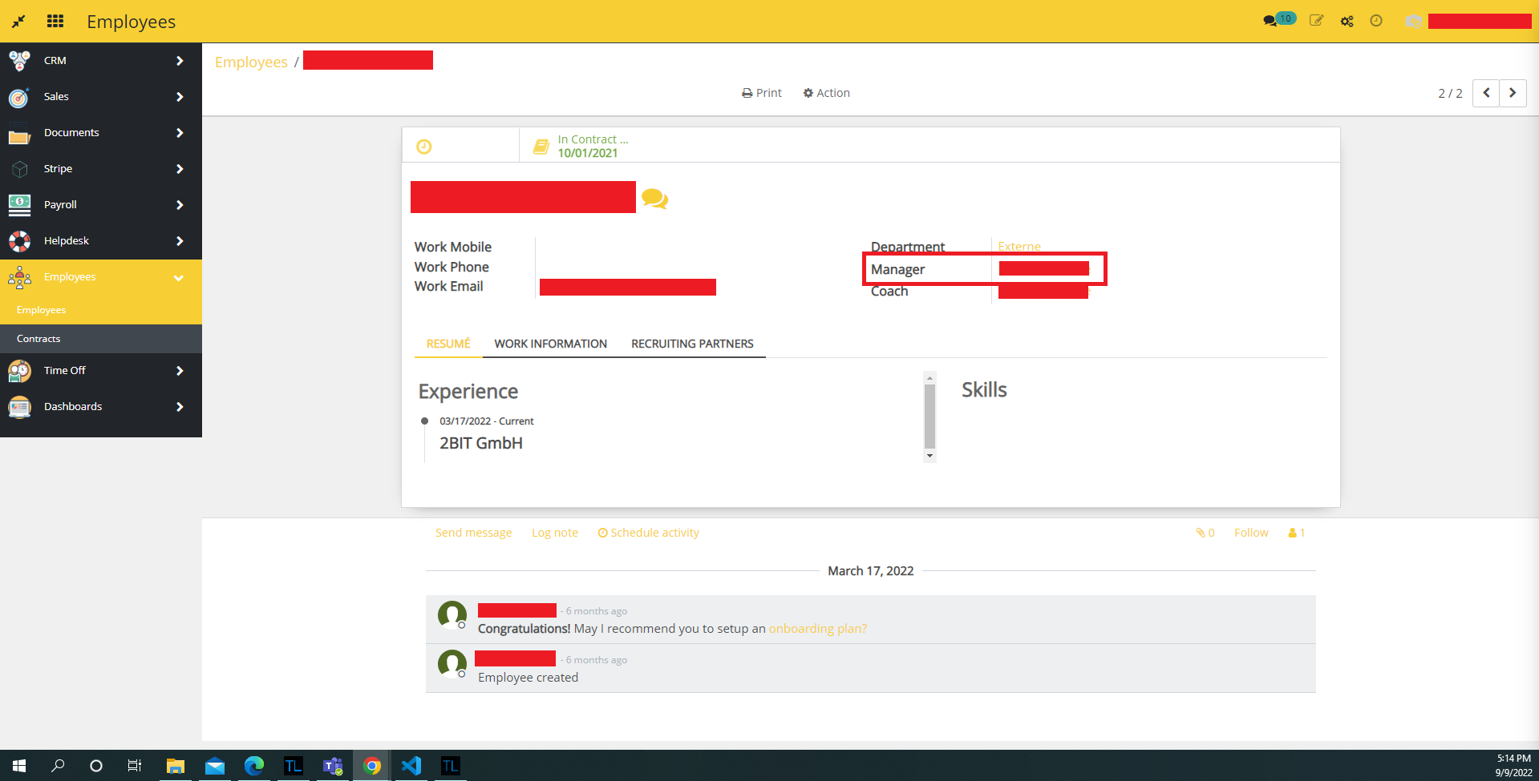Open the compose note icon
The image size is (1539, 781).
(x=1316, y=21)
